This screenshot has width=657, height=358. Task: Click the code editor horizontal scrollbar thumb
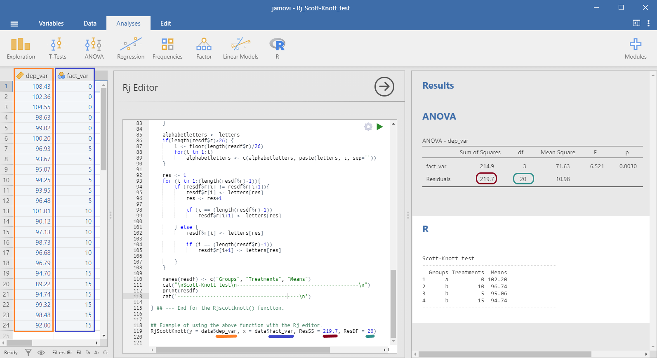(x=243, y=350)
